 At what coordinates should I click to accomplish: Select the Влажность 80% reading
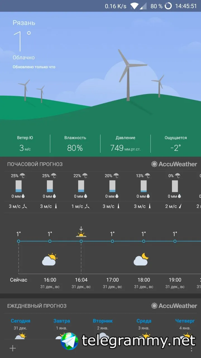pyautogui.click(x=75, y=143)
